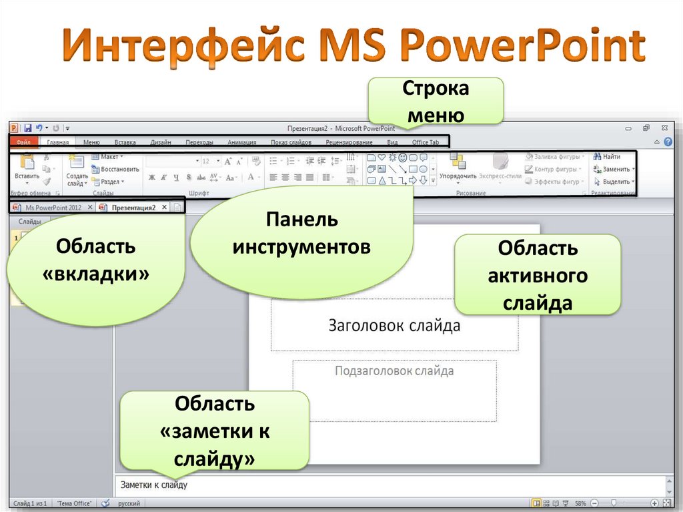The width and height of the screenshot is (683, 512).
Task: Click Найти find button
Action: point(607,157)
